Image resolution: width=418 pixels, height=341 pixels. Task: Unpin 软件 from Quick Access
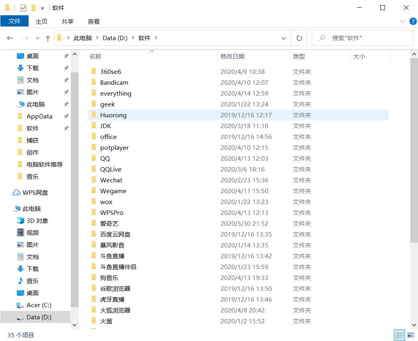66,128
